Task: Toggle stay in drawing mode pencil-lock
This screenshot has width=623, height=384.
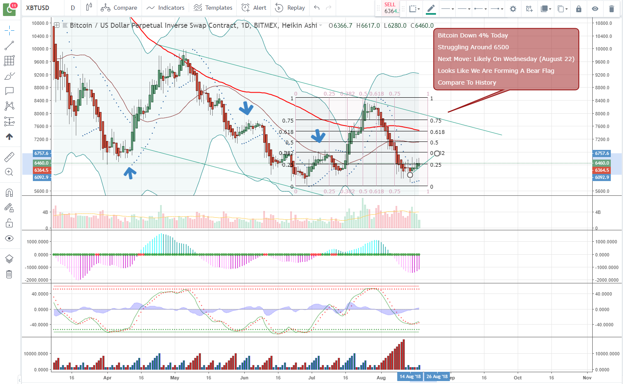Action: coord(9,208)
